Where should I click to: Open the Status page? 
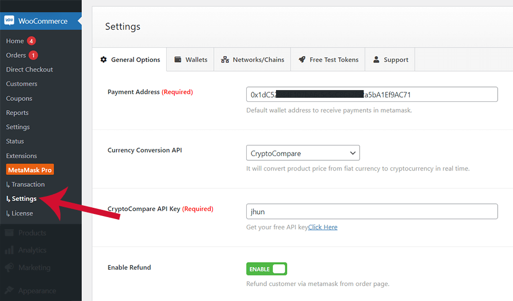[15, 141]
